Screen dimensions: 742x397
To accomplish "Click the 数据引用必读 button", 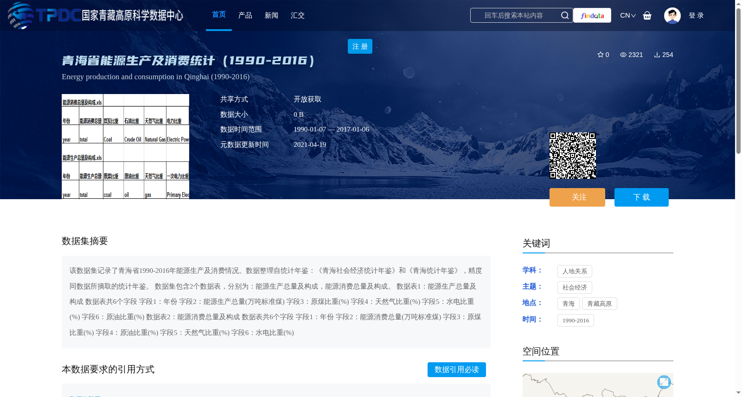I will tap(457, 370).
